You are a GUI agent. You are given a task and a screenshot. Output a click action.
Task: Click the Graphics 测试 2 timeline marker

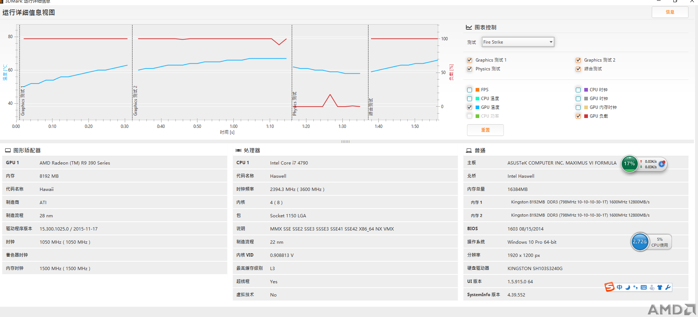point(135,101)
